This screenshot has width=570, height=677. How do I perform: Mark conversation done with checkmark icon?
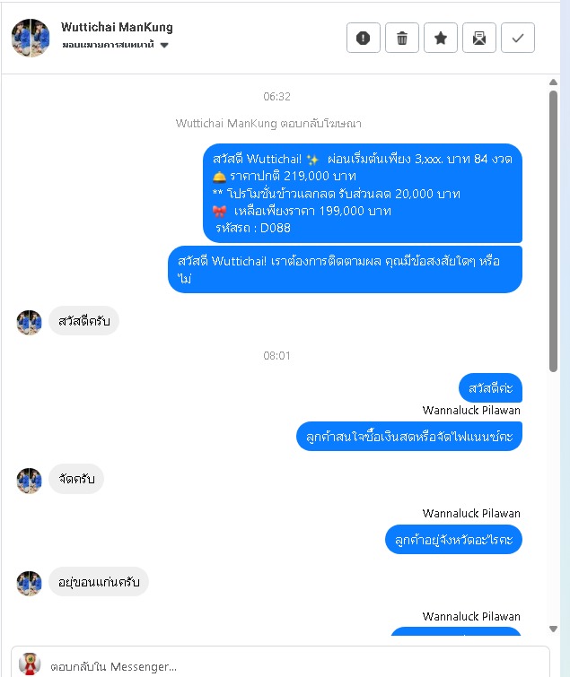[518, 38]
